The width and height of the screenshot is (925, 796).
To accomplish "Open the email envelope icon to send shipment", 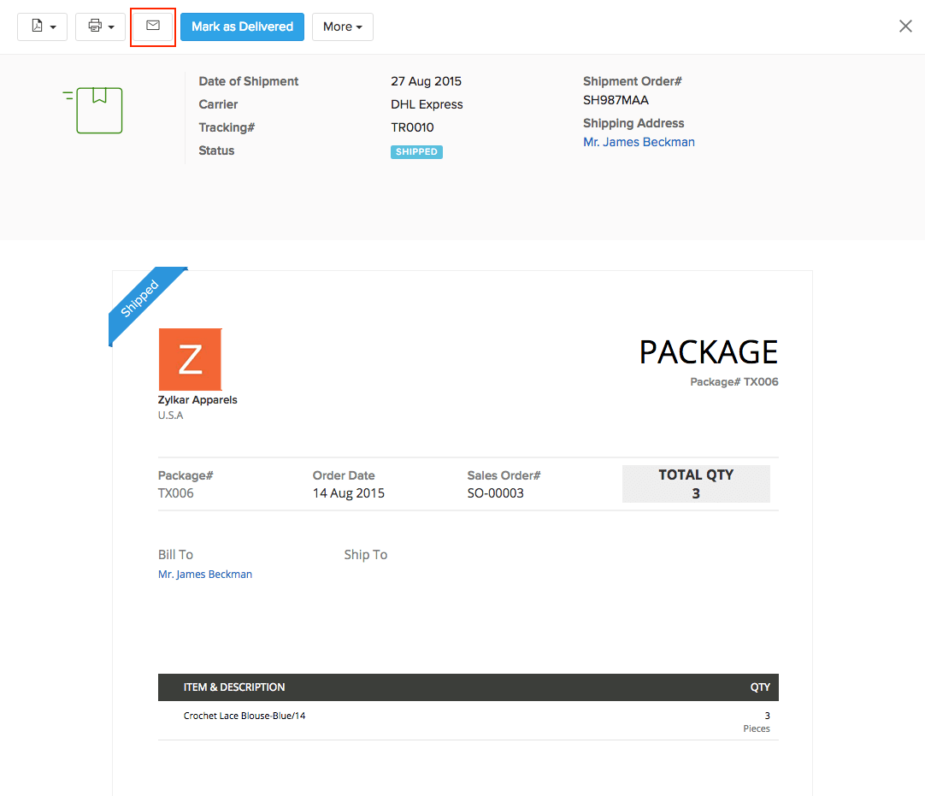I will (152, 27).
